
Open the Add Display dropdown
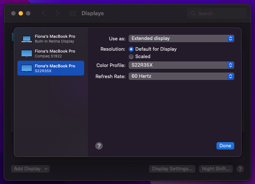tap(30, 169)
